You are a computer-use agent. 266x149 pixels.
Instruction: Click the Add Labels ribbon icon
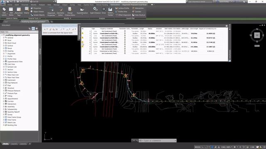[x=4, y=11]
